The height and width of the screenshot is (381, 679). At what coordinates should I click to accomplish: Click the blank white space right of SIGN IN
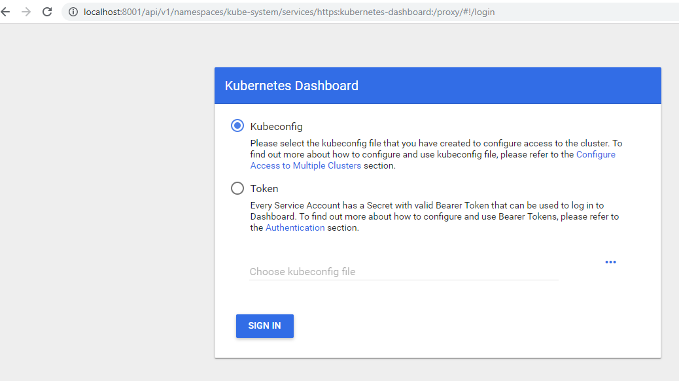pyautogui.click(x=458, y=326)
